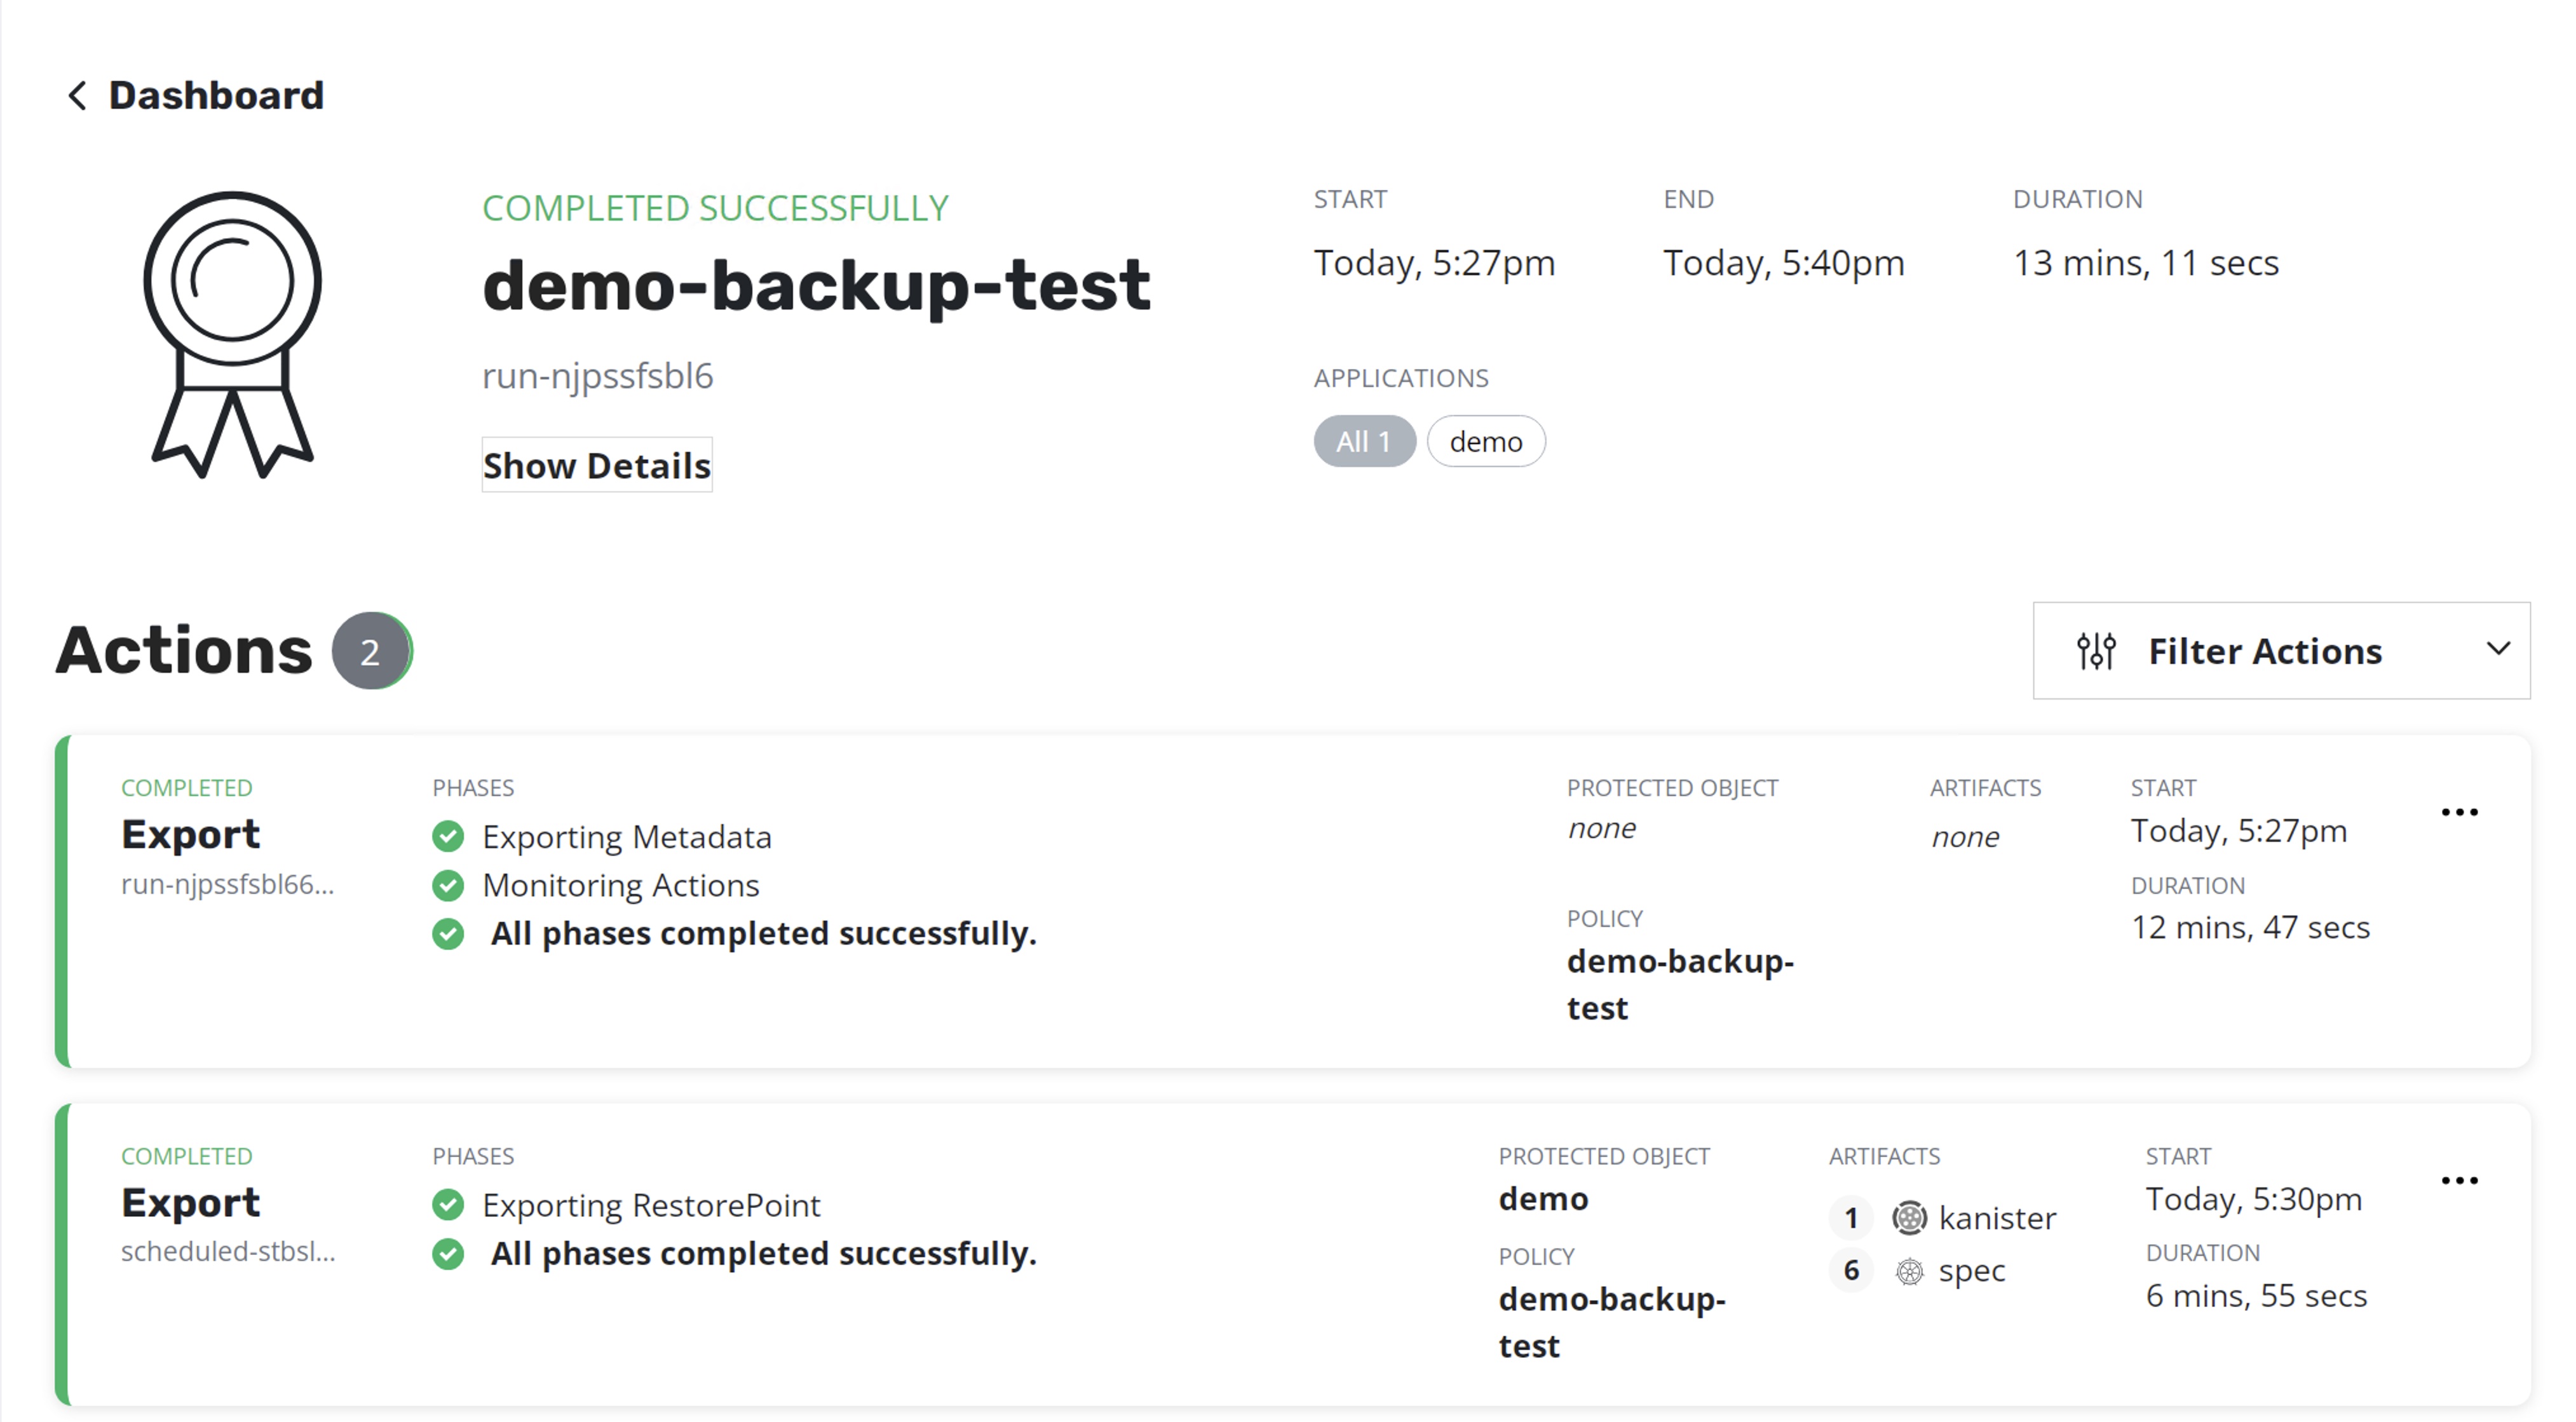The width and height of the screenshot is (2576, 1422).
Task: Expand the Filter Actions dropdown
Action: point(2265,651)
